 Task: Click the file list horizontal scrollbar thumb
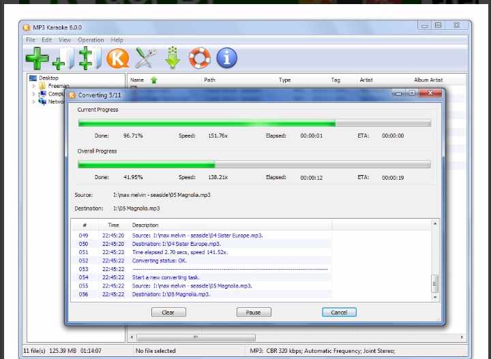point(196,337)
